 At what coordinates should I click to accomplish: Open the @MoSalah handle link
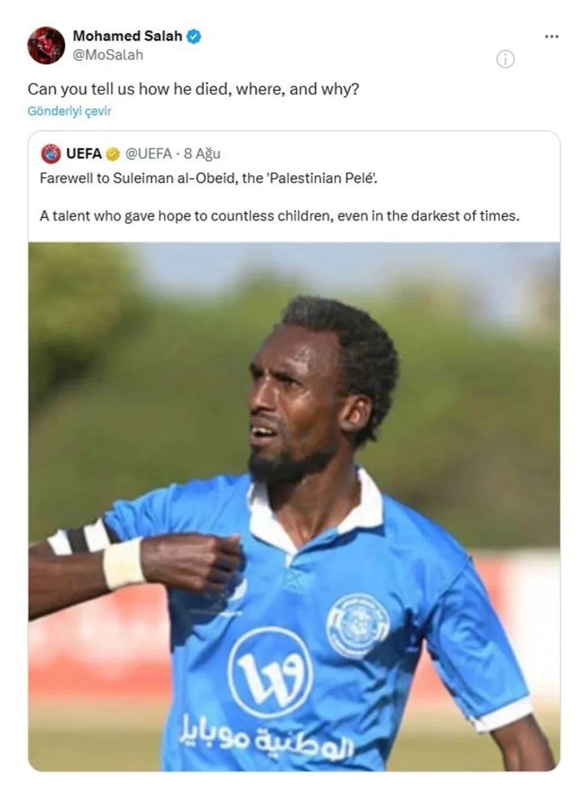[108, 55]
